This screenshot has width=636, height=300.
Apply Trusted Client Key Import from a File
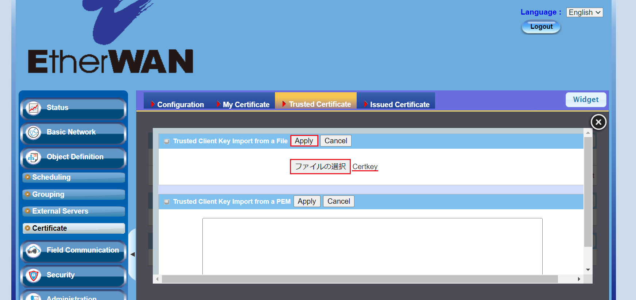pyautogui.click(x=304, y=141)
